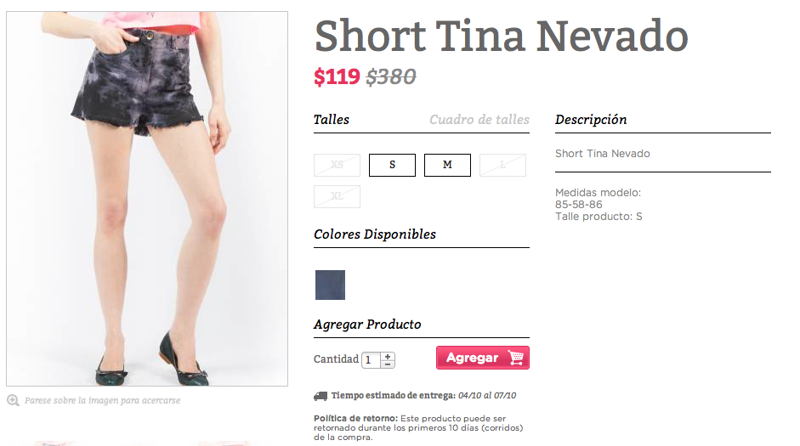Select size M
Screen dimensions: 800x446
[x=447, y=165]
